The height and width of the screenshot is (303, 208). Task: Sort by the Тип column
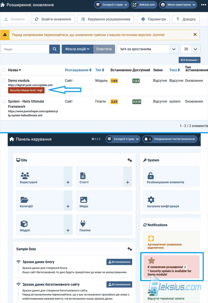[100, 70]
